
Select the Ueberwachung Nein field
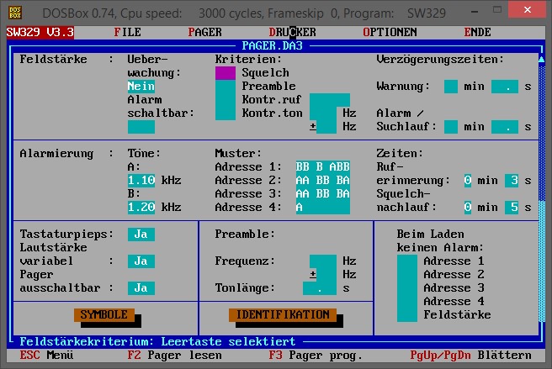point(141,87)
